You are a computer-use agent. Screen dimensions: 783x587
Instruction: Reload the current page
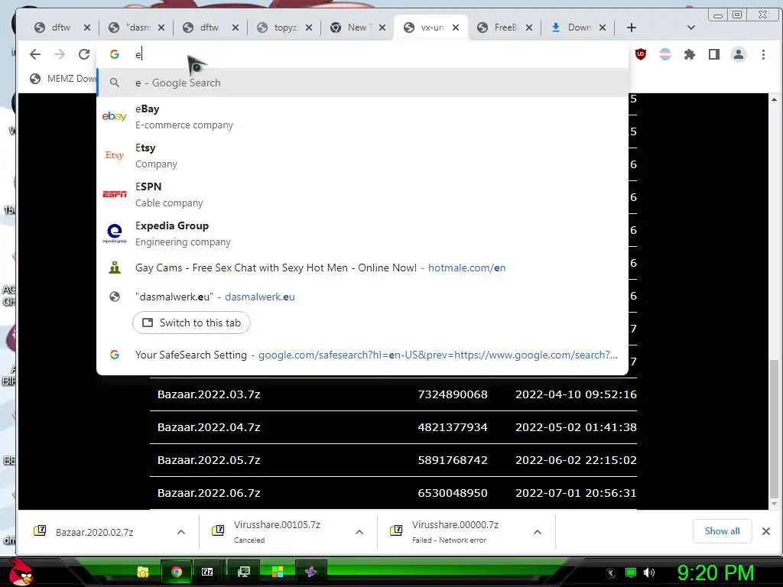[x=84, y=54]
